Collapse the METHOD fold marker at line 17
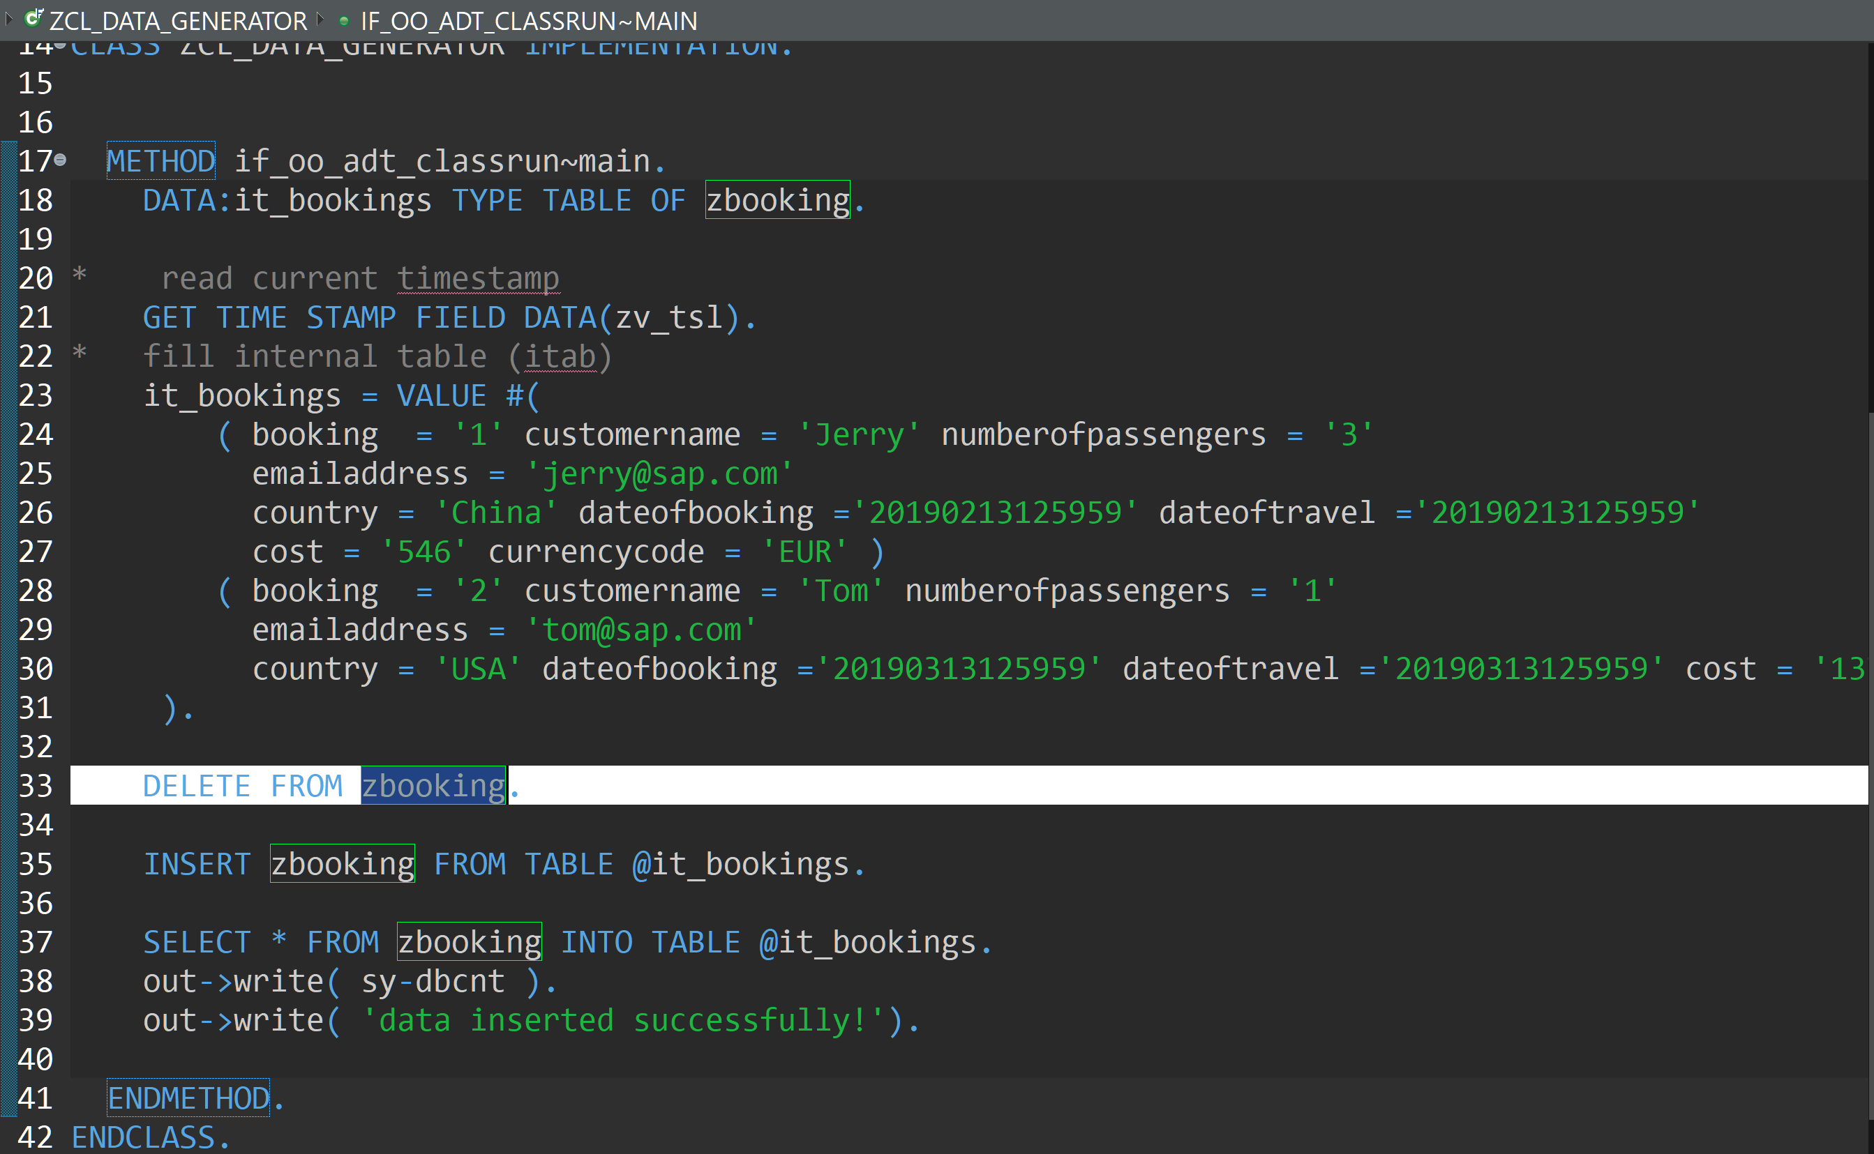This screenshot has width=1874, height=1154. tap(60, 160)
